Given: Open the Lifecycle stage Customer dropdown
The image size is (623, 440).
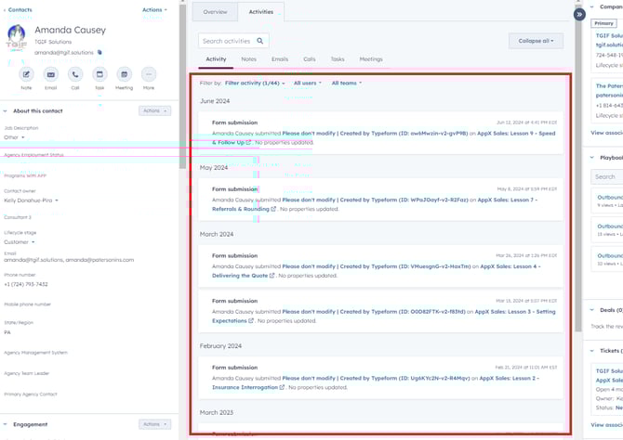Looking at the screenshot, I should tap(20, 242).
